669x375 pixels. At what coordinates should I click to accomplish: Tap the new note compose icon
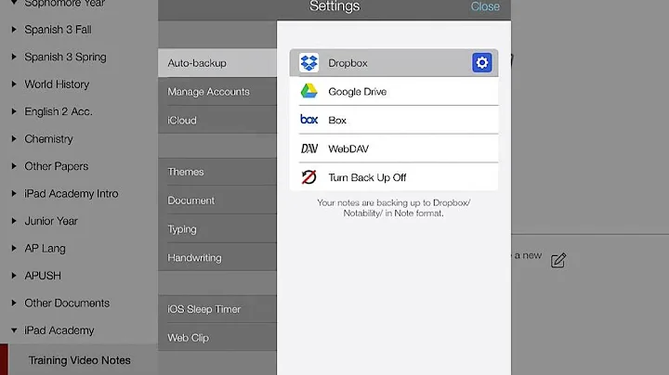coord(558,260)
